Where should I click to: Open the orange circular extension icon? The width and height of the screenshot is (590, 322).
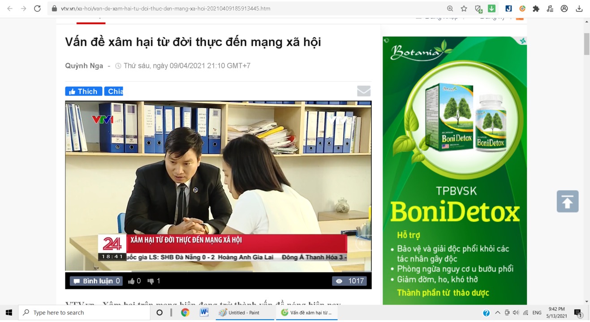[x=522, y=8]
